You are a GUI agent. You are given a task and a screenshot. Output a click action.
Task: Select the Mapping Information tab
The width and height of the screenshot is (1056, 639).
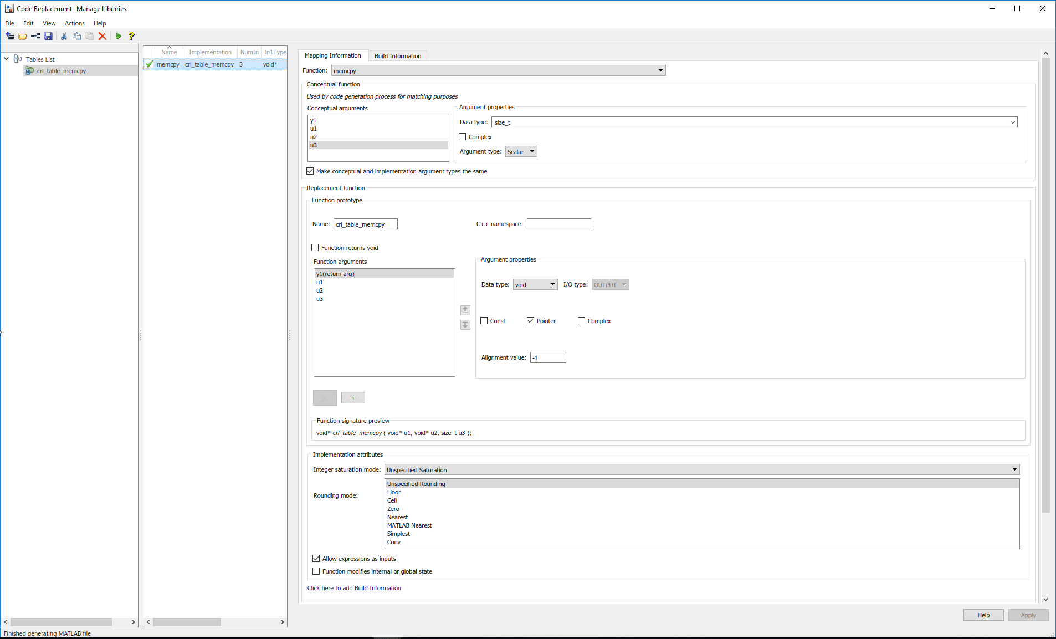tap(333, 55)
